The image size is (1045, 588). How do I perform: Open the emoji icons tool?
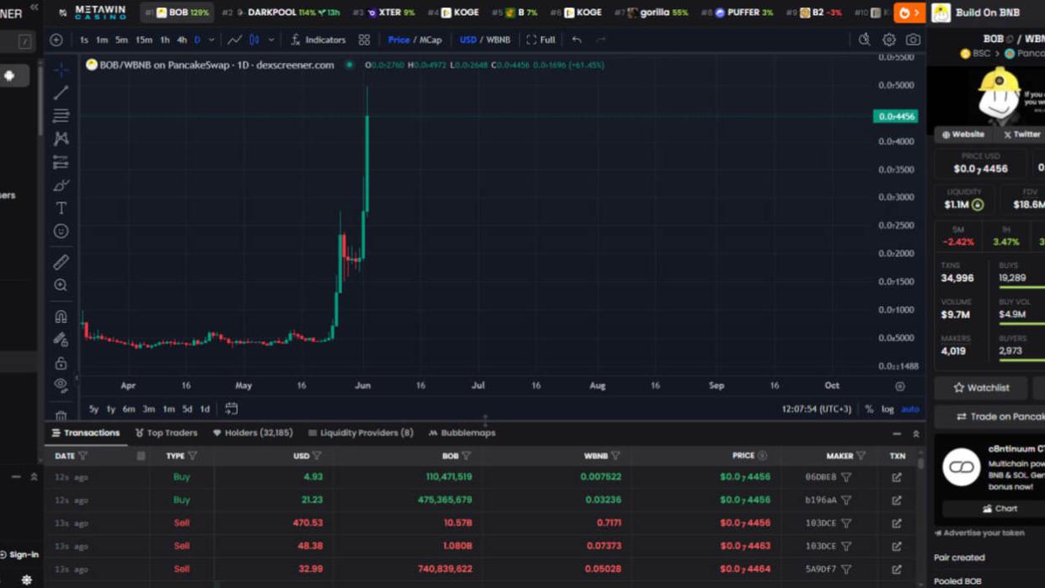[61, 231]
